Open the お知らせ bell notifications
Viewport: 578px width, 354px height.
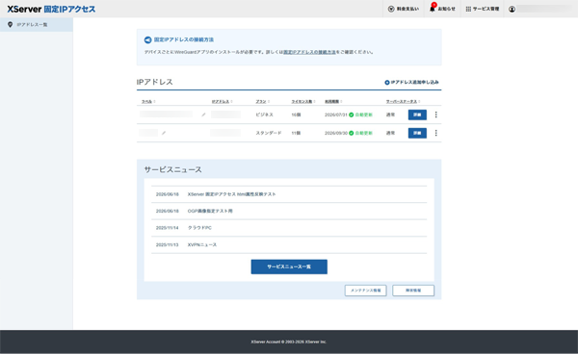tap(442, 9)
